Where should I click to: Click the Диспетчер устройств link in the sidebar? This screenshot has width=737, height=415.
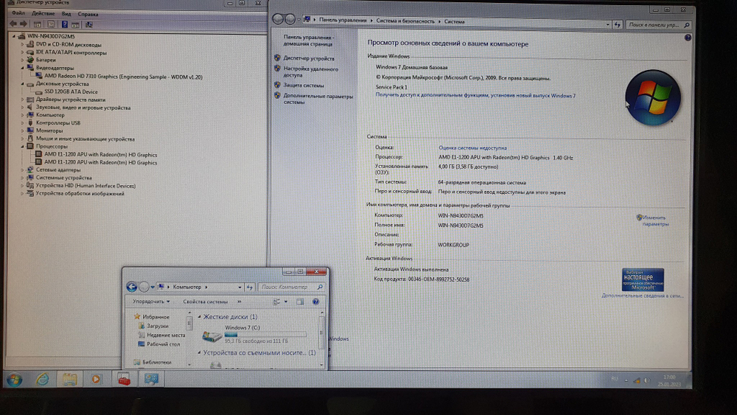(x=309, y=58)
